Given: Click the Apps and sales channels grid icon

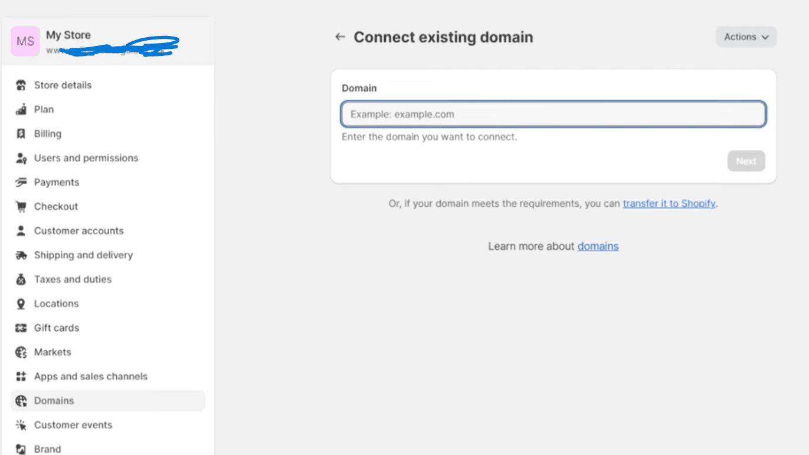Looking at the screenshot, I should [21, 376].
